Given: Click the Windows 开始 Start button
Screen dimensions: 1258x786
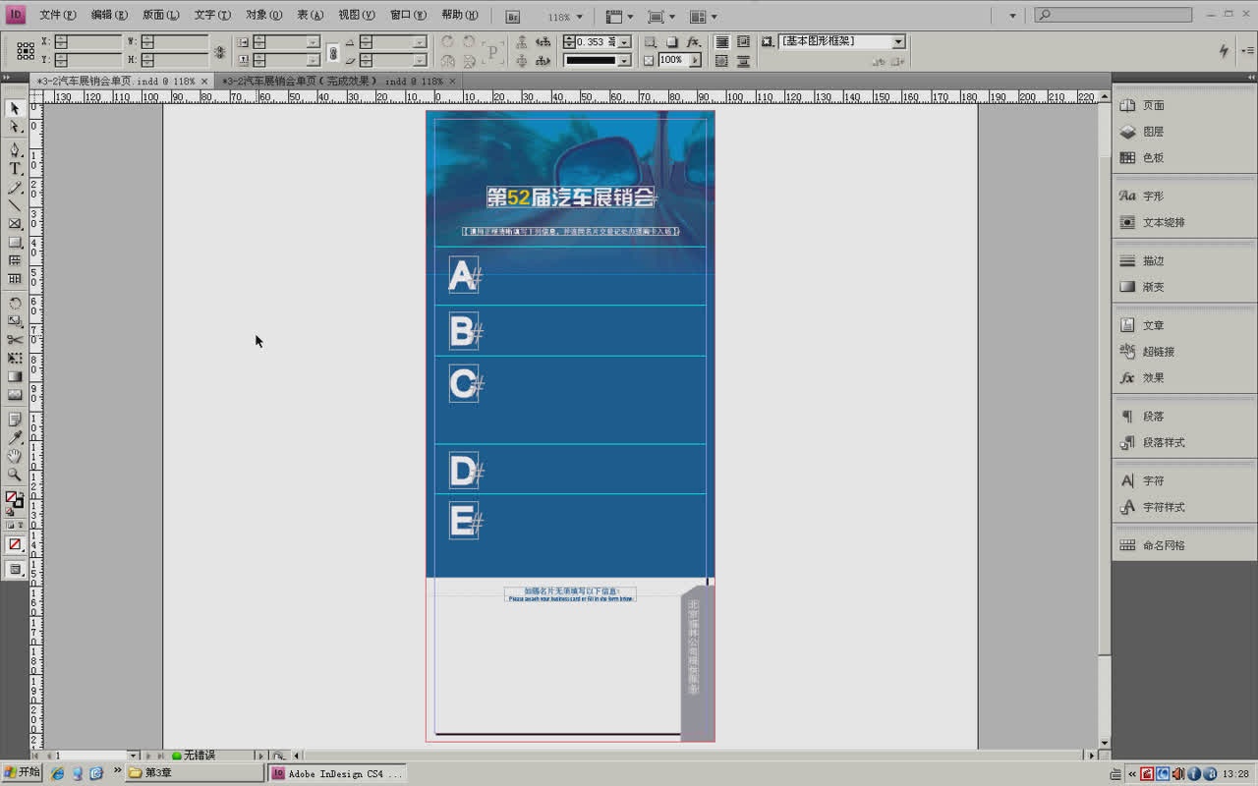Looking at the screenshot, I should tap(23, 773).
